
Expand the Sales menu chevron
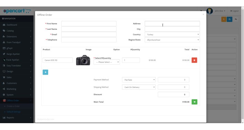[31, 77]
